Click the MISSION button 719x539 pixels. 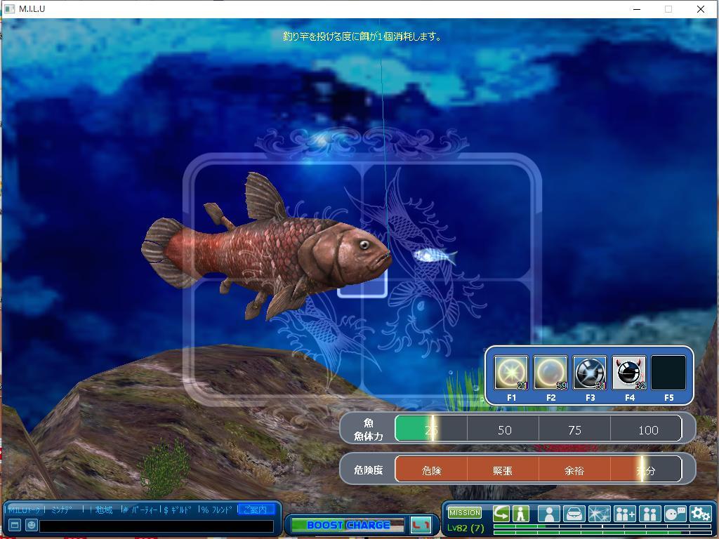[x=465, y=512]
